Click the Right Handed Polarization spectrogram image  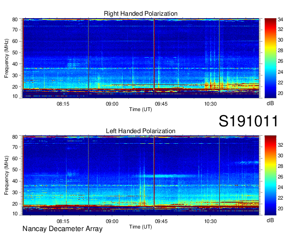click(x=141, y=58)
